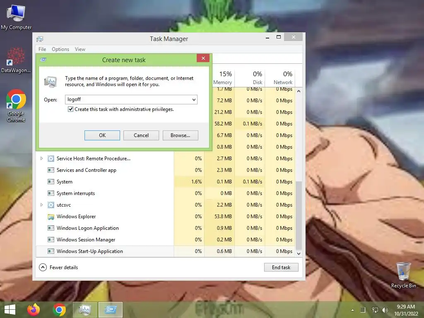Switch to Task Manager taskbar button
This screenshot has height=318, width=424.
(85, 310)
